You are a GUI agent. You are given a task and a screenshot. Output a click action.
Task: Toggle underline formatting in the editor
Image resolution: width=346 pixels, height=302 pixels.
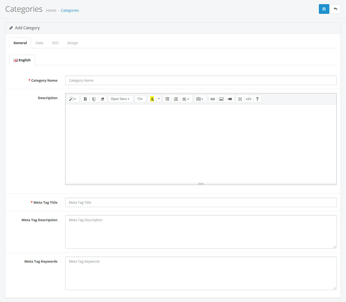(x=94, y=99)
